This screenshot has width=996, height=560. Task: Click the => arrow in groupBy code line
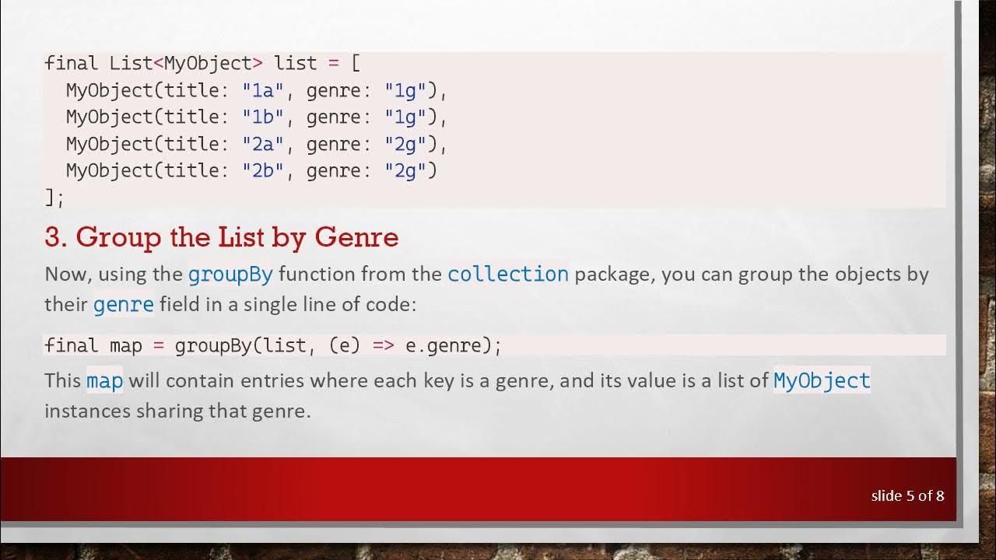coord(384,345)
